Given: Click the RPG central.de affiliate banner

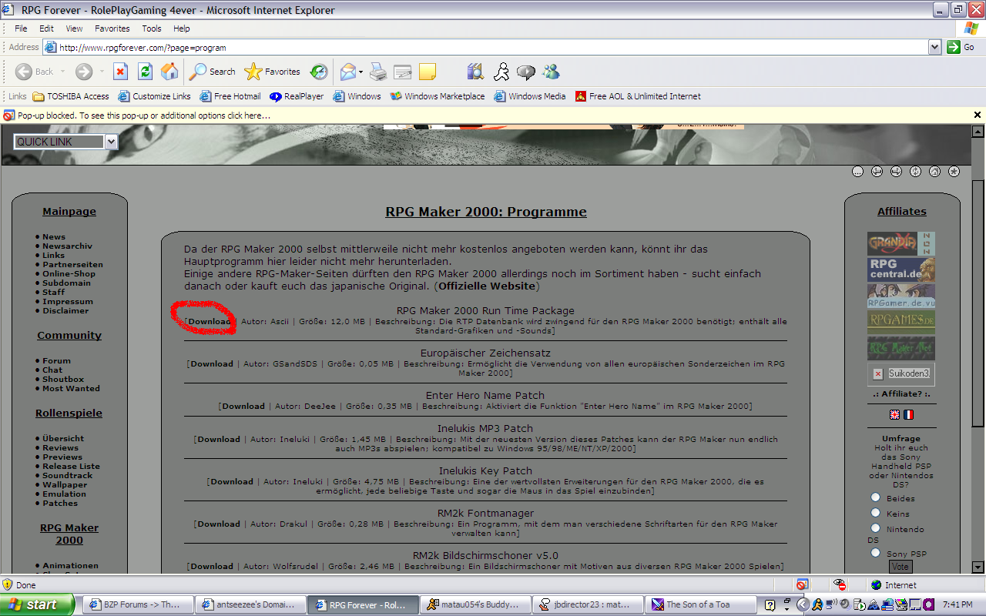Looking at the screenshot, I should (901, 269).
